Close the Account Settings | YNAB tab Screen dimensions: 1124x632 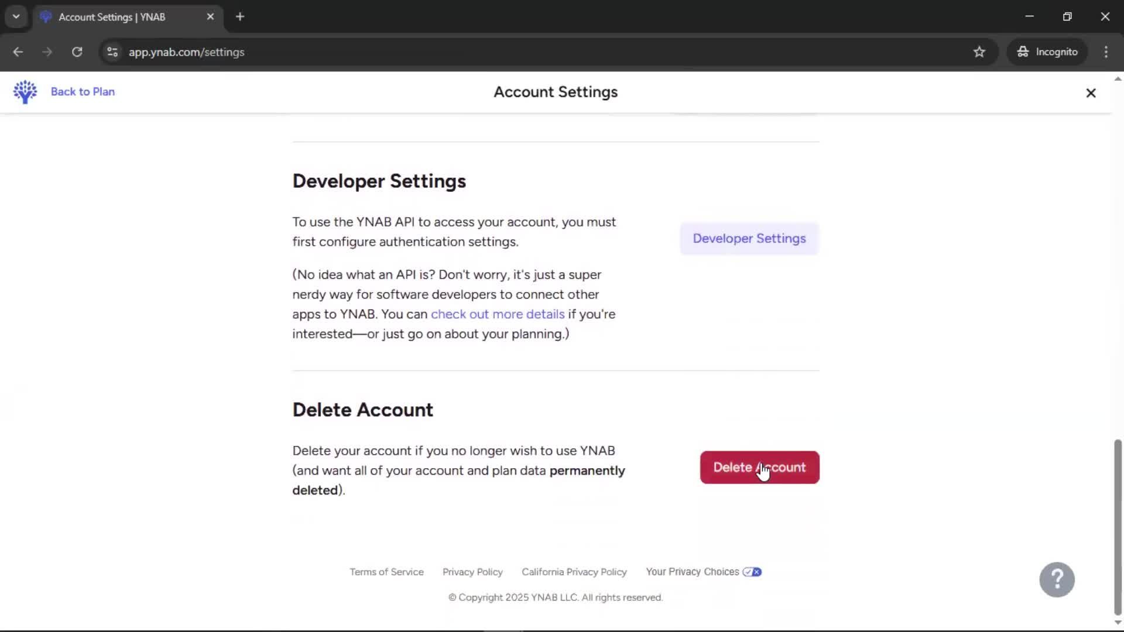click(x=210, y=17)
